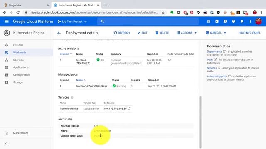Click the Services help info icon
The image size is (266, 149).
pyautogui.click(x=72, y=98)
